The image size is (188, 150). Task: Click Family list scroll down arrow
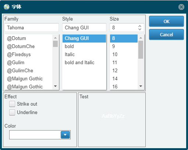(56, 86)
